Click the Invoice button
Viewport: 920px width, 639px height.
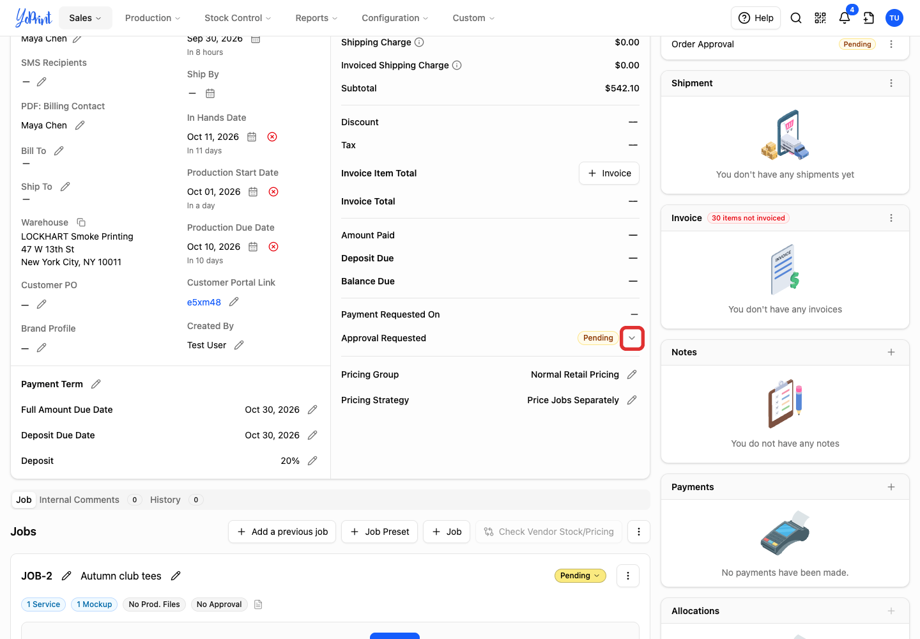tap(609, 173)
